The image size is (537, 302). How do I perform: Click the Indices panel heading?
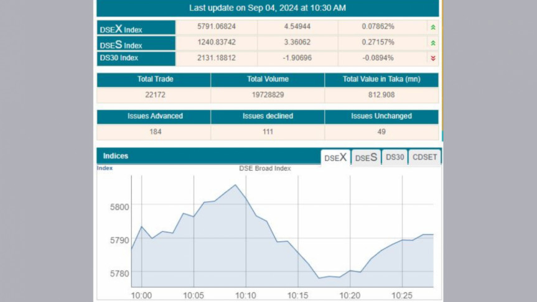coord(115,156)
